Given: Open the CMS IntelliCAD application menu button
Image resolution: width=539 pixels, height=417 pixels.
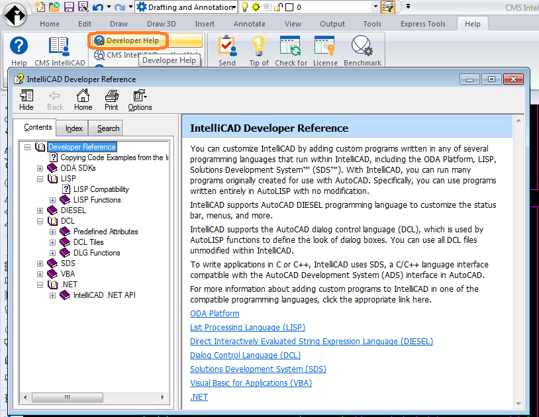Looking at the screenshot, I should [x=15, y=15].
